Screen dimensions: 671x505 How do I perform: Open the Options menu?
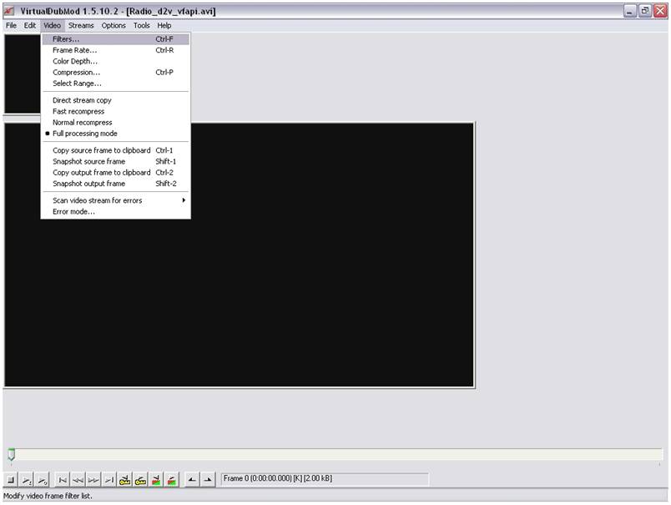point(114,26)
